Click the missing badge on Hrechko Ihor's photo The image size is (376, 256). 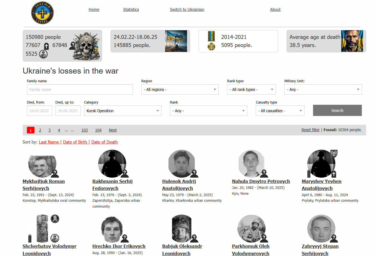[x=125, y=239]
